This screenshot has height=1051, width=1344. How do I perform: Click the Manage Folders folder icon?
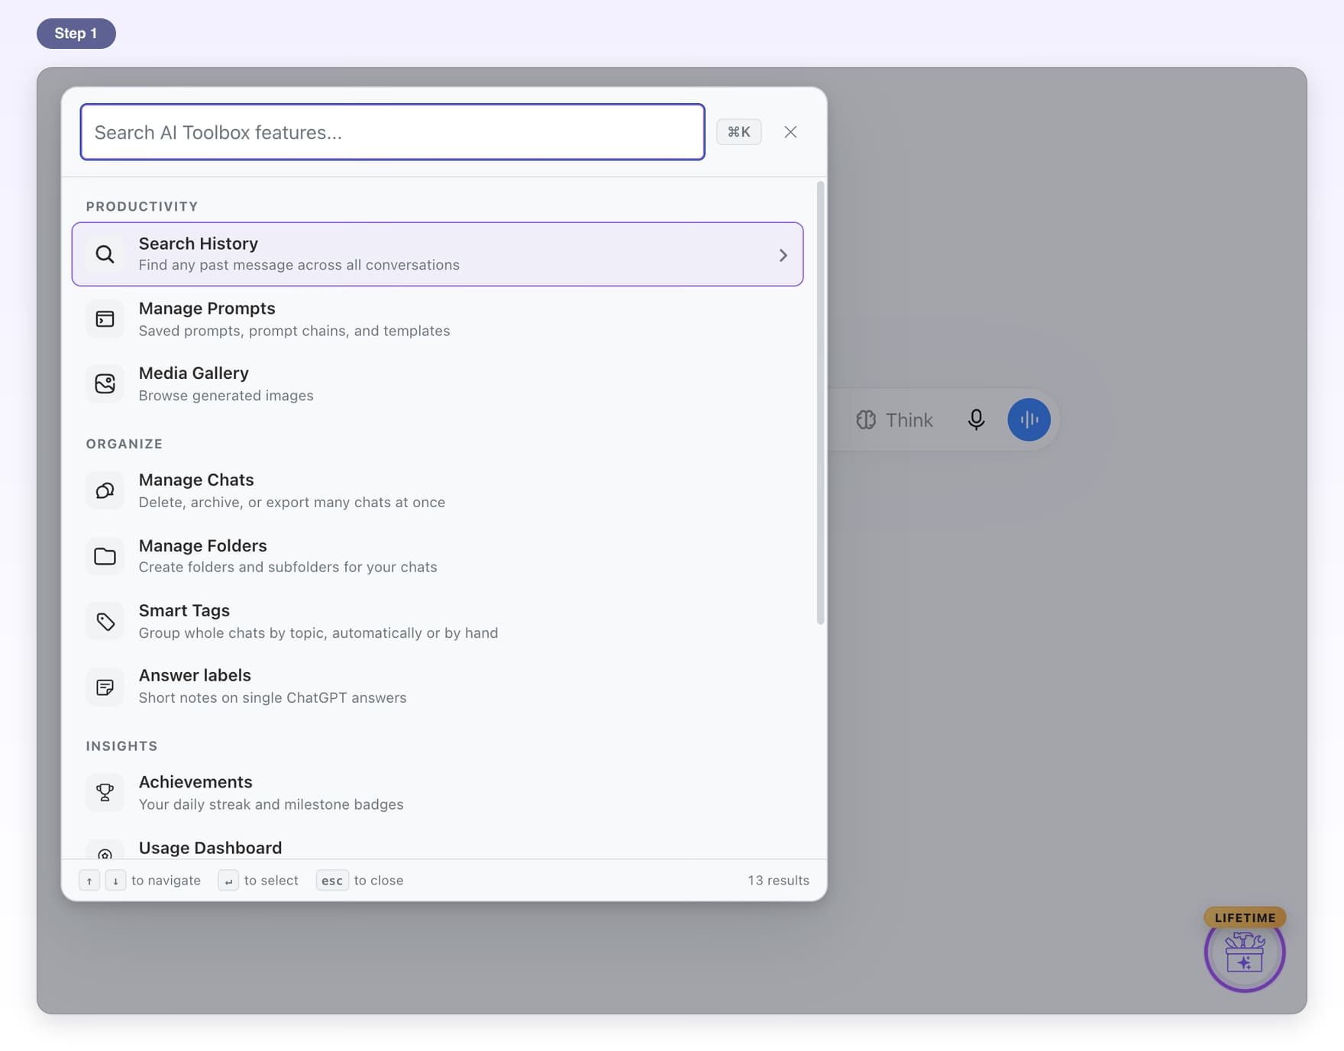pos(105,556)
